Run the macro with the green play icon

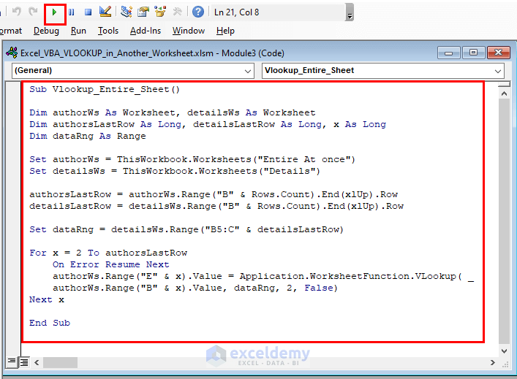55,12
